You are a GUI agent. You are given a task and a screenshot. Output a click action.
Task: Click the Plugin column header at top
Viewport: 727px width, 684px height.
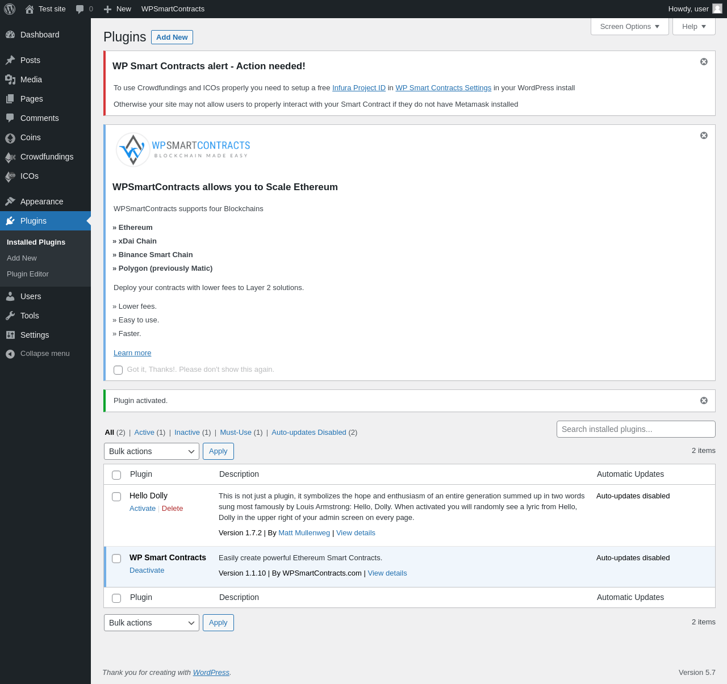click(x=141, y=474)
